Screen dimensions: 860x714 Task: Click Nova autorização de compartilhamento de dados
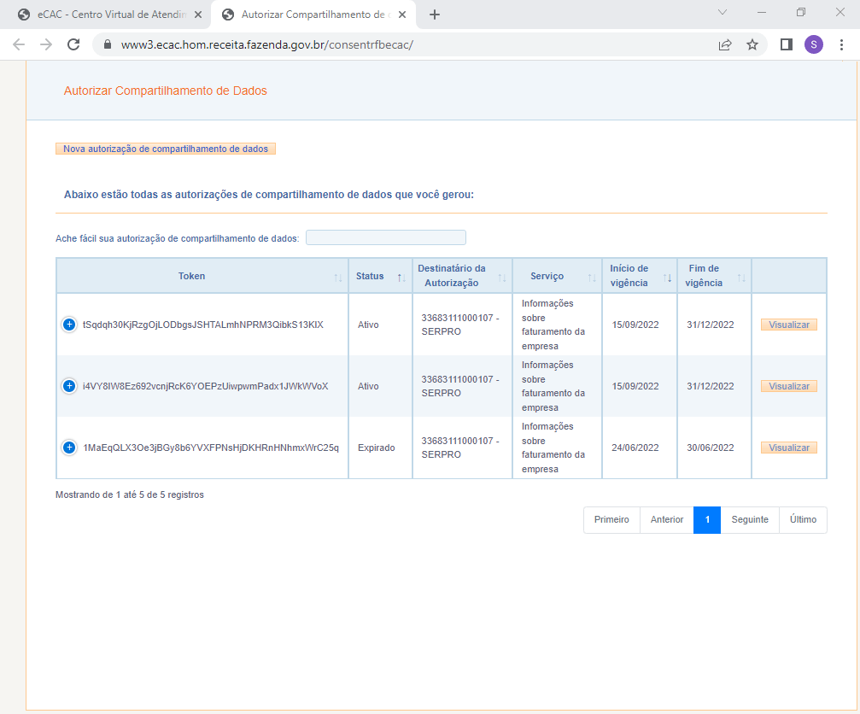click(x=166, y=149)
